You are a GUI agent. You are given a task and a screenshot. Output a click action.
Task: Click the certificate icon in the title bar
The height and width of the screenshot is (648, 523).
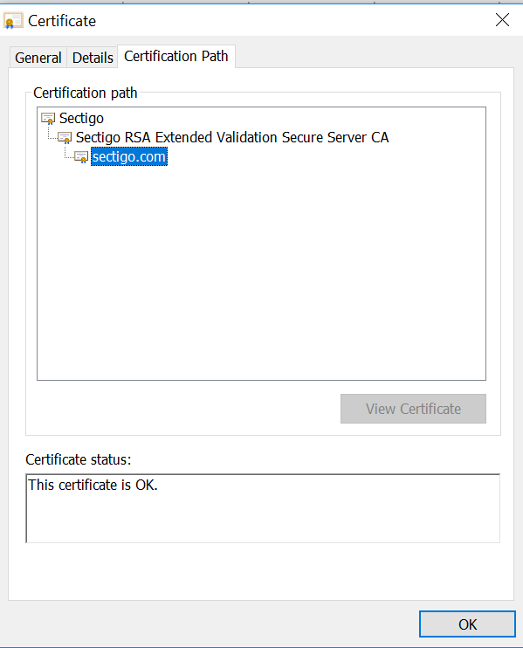click(13, 21)
